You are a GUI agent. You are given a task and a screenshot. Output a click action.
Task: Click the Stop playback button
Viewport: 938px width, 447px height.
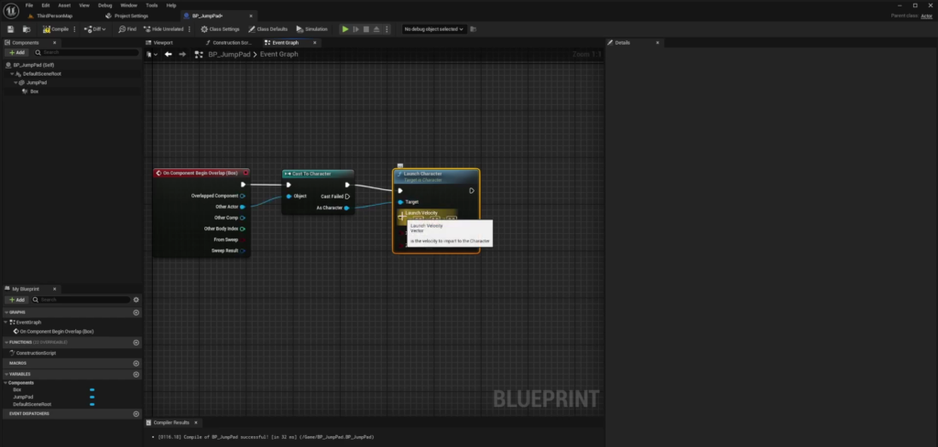366,29
